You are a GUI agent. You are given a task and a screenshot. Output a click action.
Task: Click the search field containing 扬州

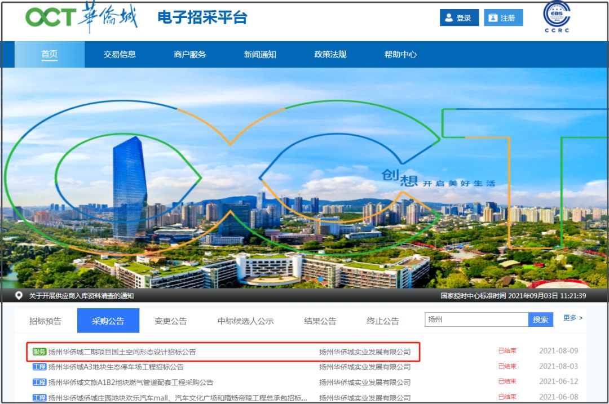(476, 319)
